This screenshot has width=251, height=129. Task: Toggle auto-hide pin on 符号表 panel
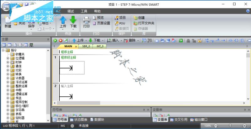[x=144, y=110]
